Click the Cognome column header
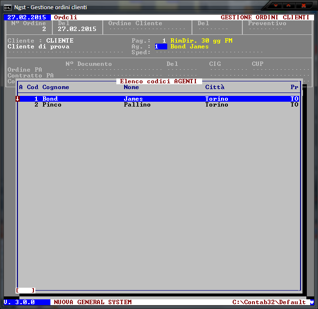This screenshot has width=318, height=309. (56, 87)
